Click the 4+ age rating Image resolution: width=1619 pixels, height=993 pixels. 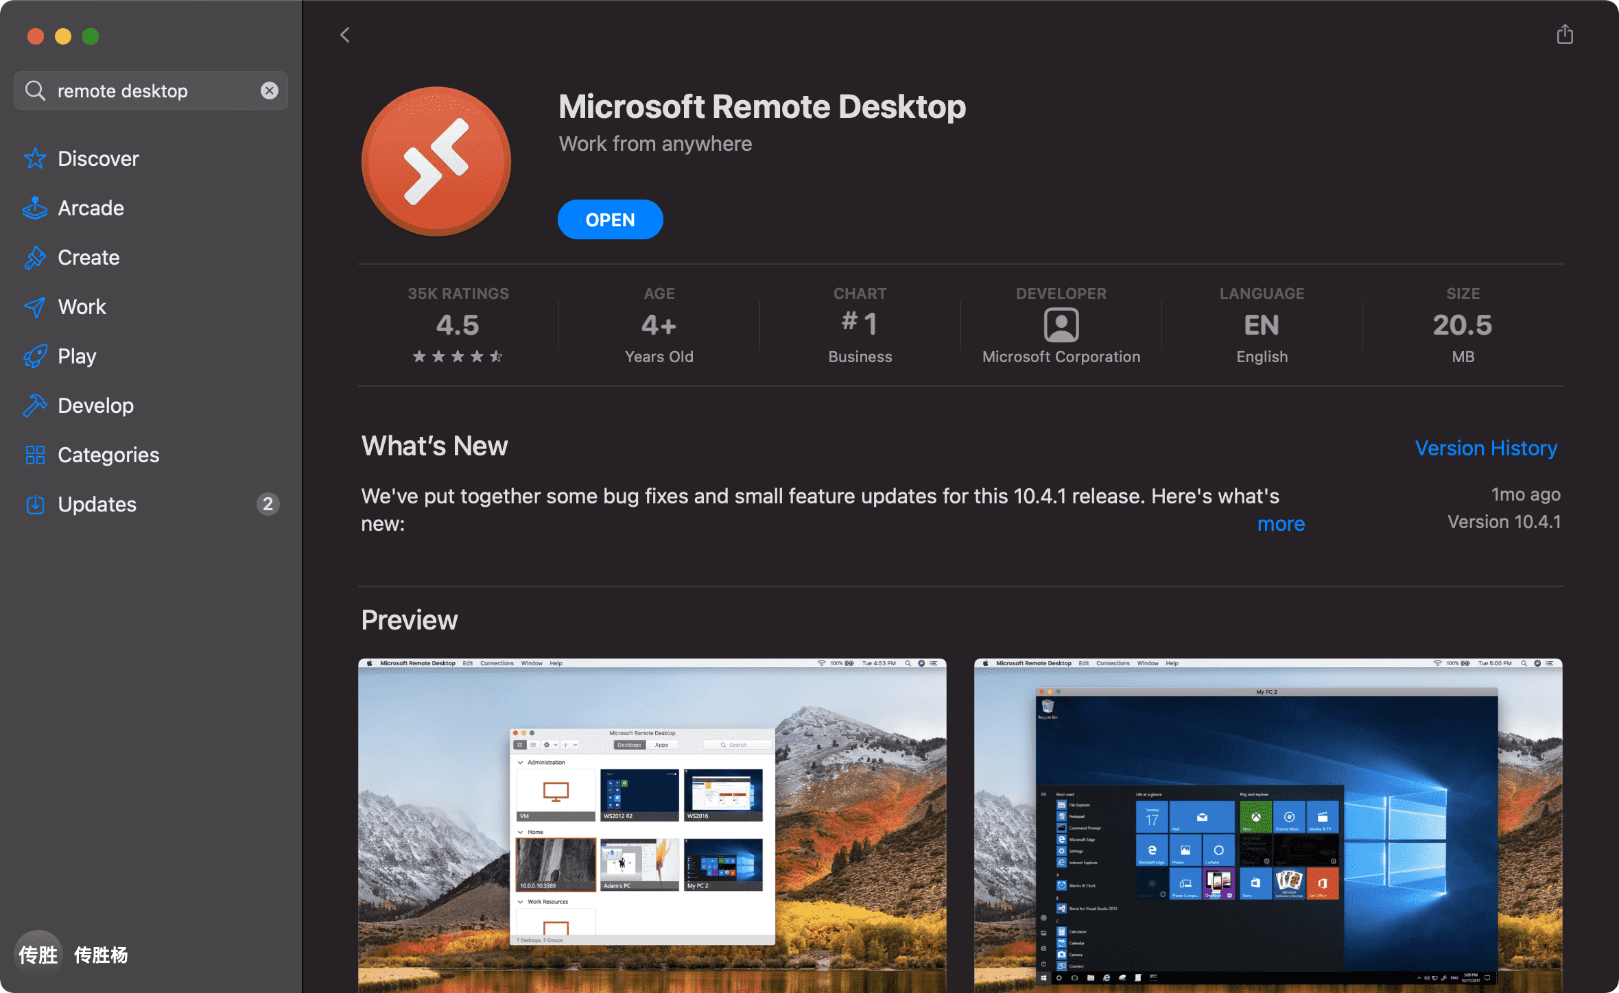(659, 324)
